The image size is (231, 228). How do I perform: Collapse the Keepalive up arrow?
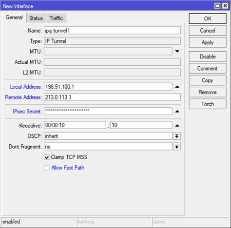(177, 125)
